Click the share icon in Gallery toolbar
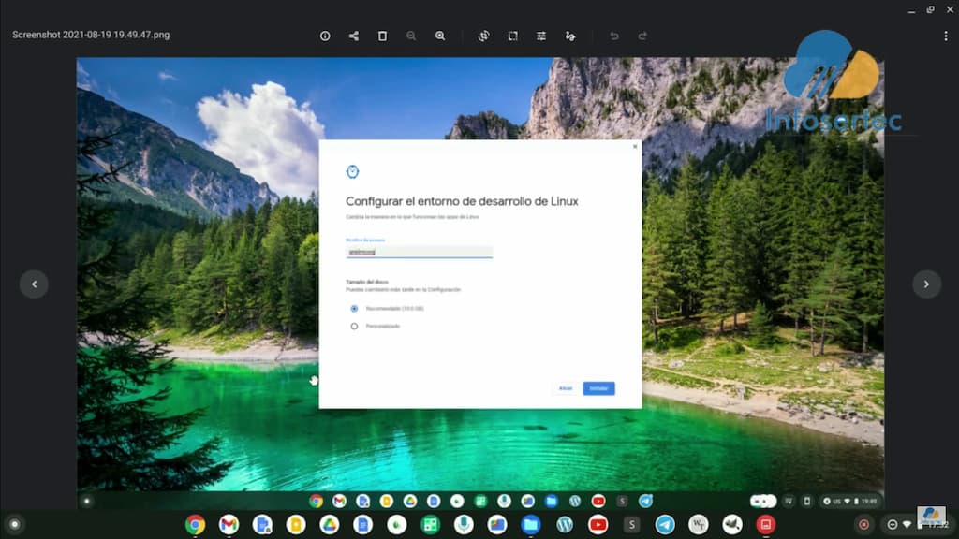 (353, 36)
